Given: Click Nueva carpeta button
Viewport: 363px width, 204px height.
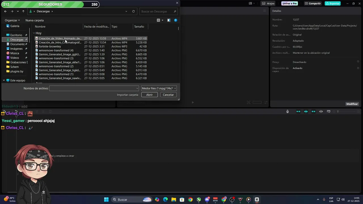Looking at the screenshot, I should click(35, 20).
